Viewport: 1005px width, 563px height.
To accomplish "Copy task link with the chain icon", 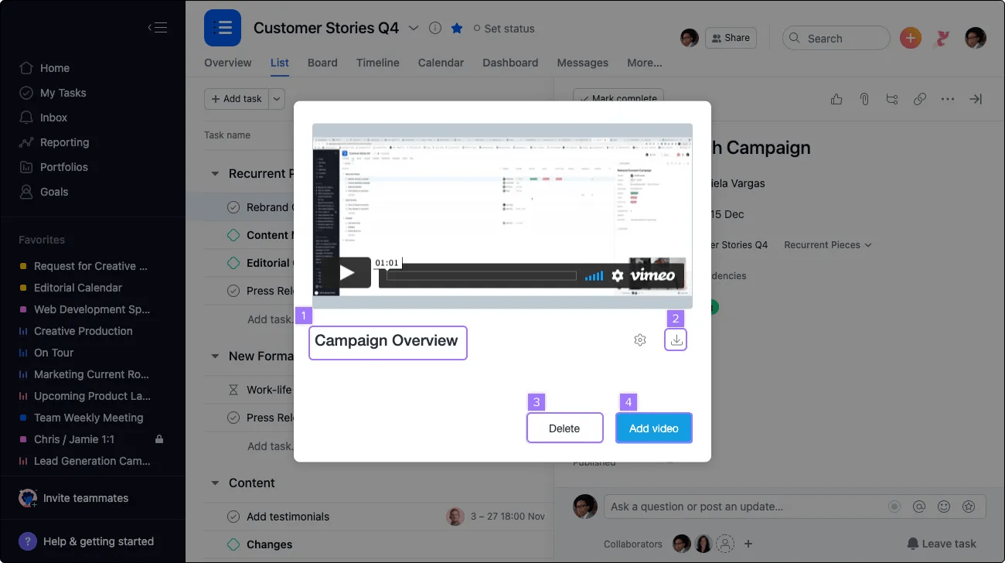I will click(x=920, y=99).
